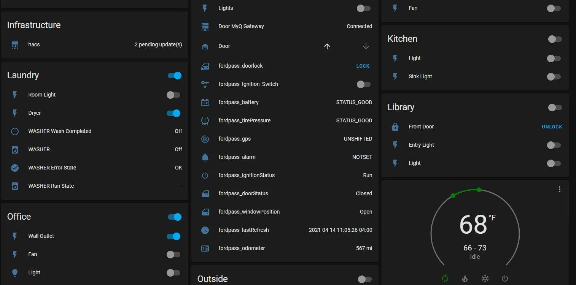The height and width of the screenshot is (285, 576).
Task: Click the 567 mi odometer value
Action: click(x=364, y=248)
